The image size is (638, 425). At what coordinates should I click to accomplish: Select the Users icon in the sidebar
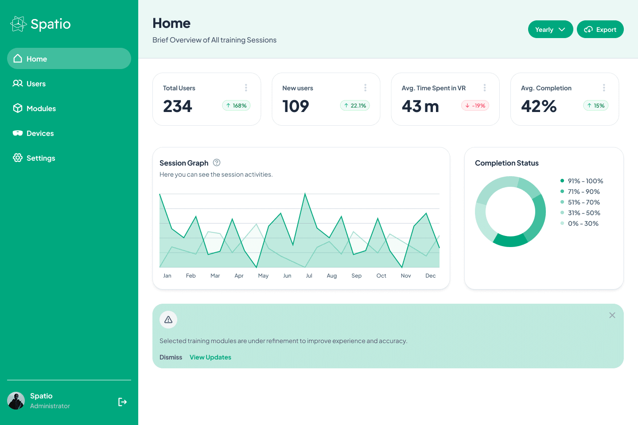pos(18,83)
